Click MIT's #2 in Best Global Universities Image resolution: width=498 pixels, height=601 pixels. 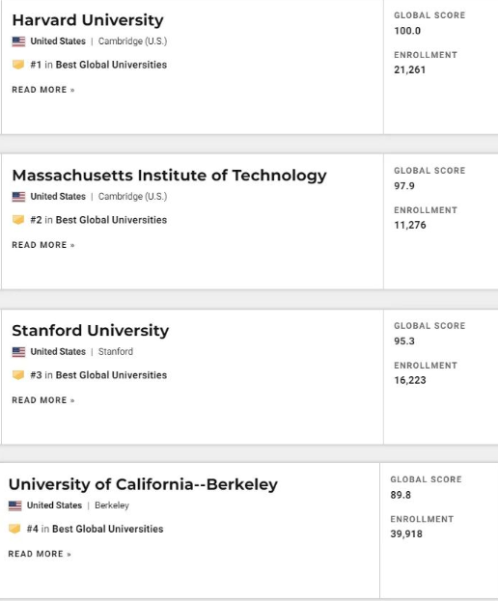[x=98, y=220]
